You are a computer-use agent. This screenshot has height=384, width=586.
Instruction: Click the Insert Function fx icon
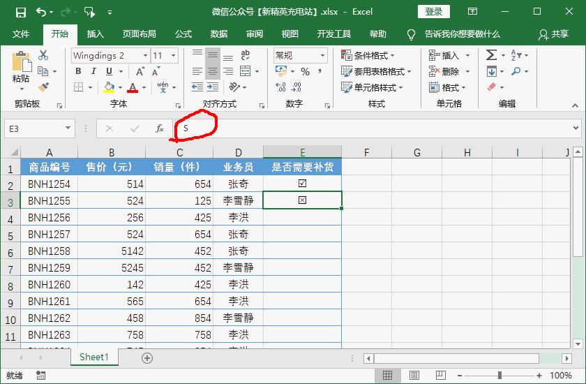pyautogui.click(x=160, y=128)
